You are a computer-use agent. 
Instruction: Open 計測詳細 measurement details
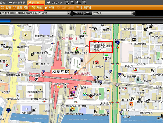[x=84, y=8]
